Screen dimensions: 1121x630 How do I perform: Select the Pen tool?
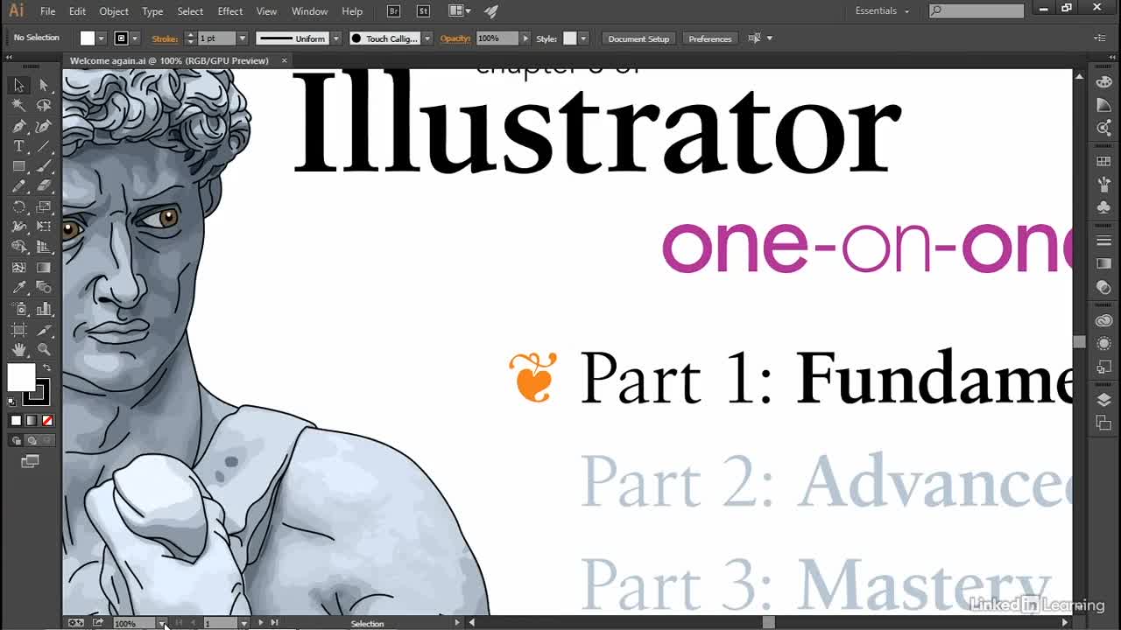[18, 126]
